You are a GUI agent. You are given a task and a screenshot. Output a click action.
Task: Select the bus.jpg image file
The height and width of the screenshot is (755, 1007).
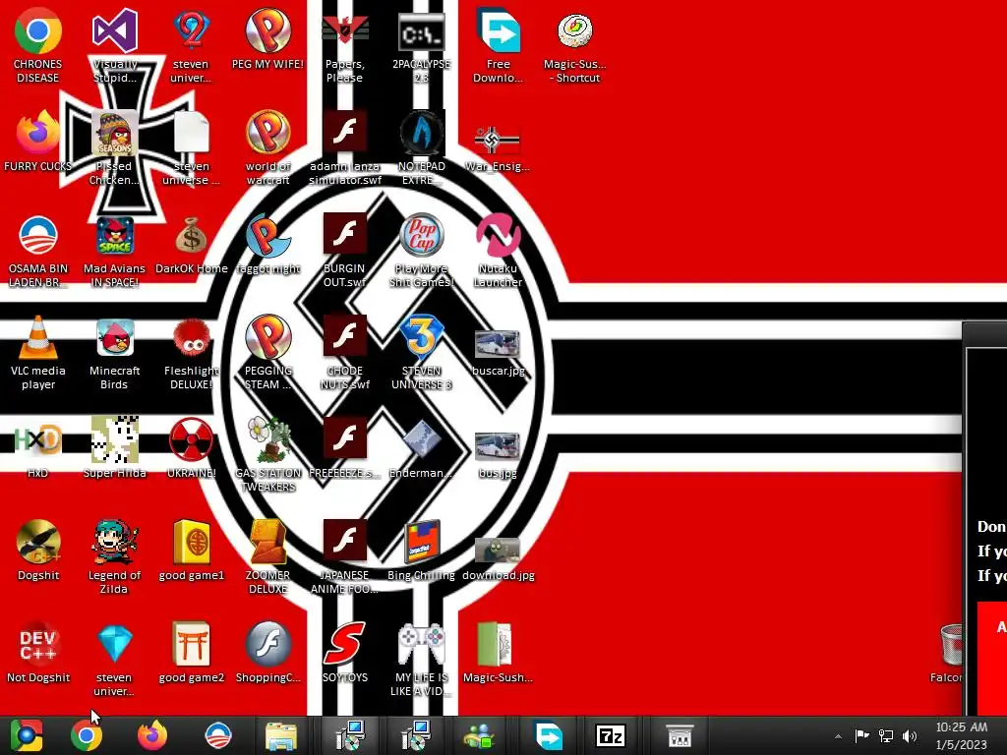[498, 454]
